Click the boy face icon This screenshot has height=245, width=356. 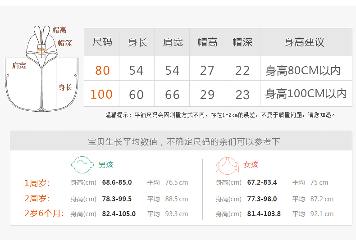[x=82, y=165]
